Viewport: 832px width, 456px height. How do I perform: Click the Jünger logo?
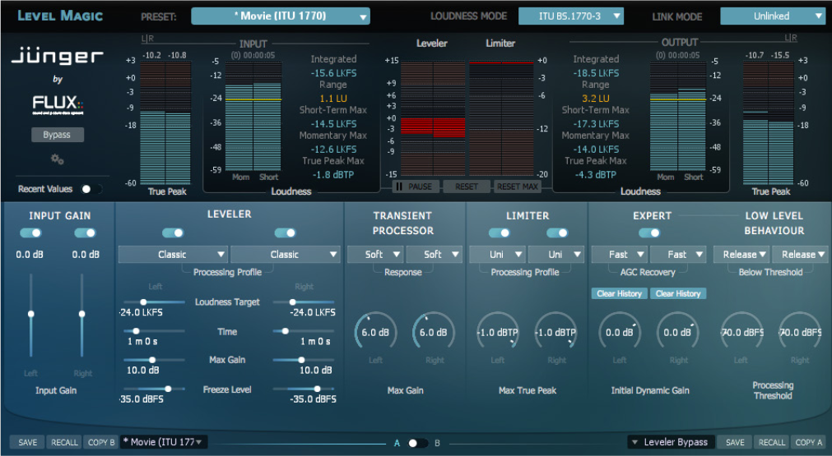(57, 58)
